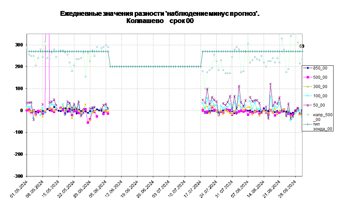The width and height of the screenshot is (337, 206).
Task: Click date label 15.05.2024
Action: click(50, 189)
